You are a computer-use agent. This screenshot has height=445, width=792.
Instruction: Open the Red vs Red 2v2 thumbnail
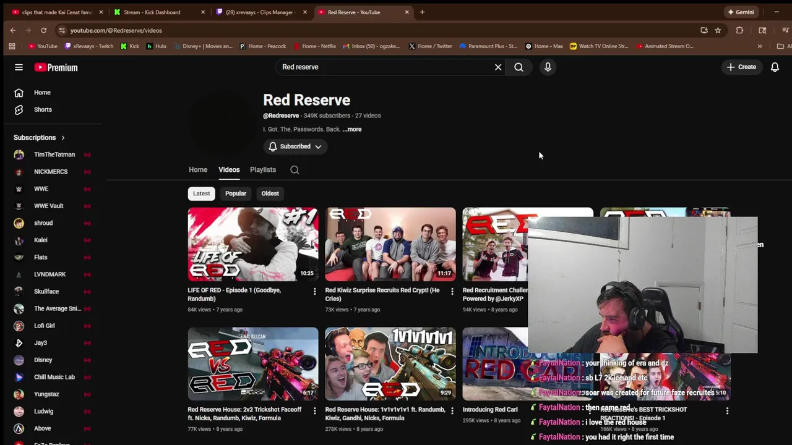point(253,363)
